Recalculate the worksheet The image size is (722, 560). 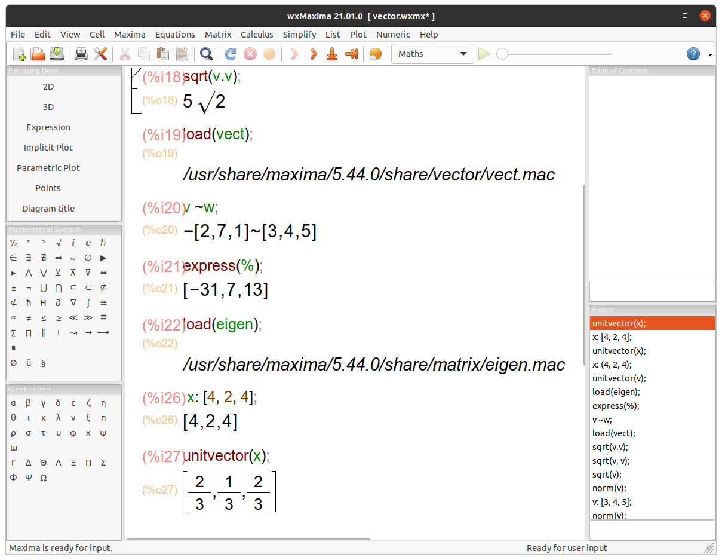click(x=231, y=54)
